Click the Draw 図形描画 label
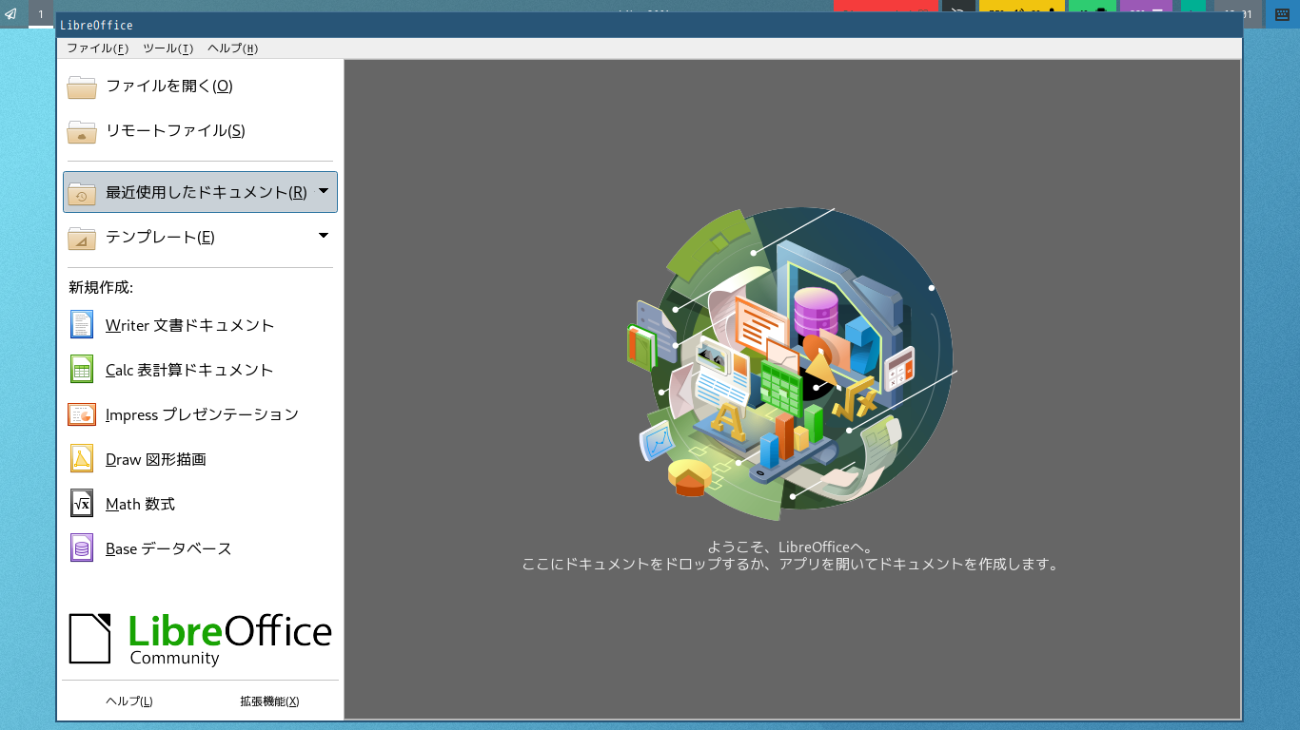This screenshot has width=1300, height=730. point(156,459)
